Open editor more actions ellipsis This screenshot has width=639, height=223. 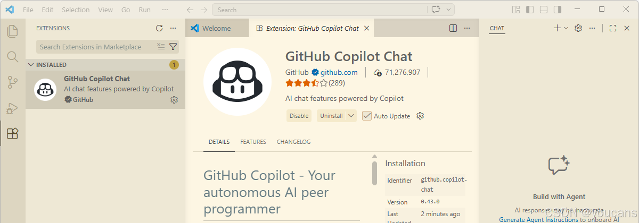[x=467, y=28]
